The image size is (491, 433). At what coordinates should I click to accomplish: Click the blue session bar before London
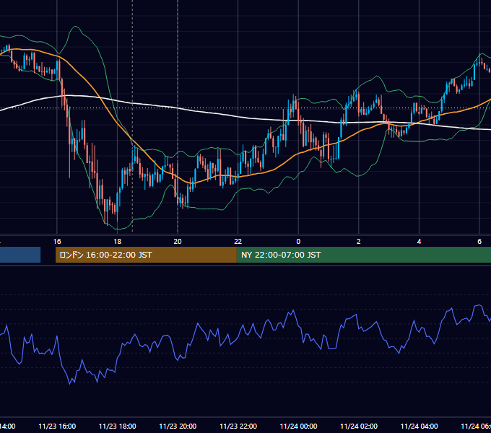tap(20, 255)
